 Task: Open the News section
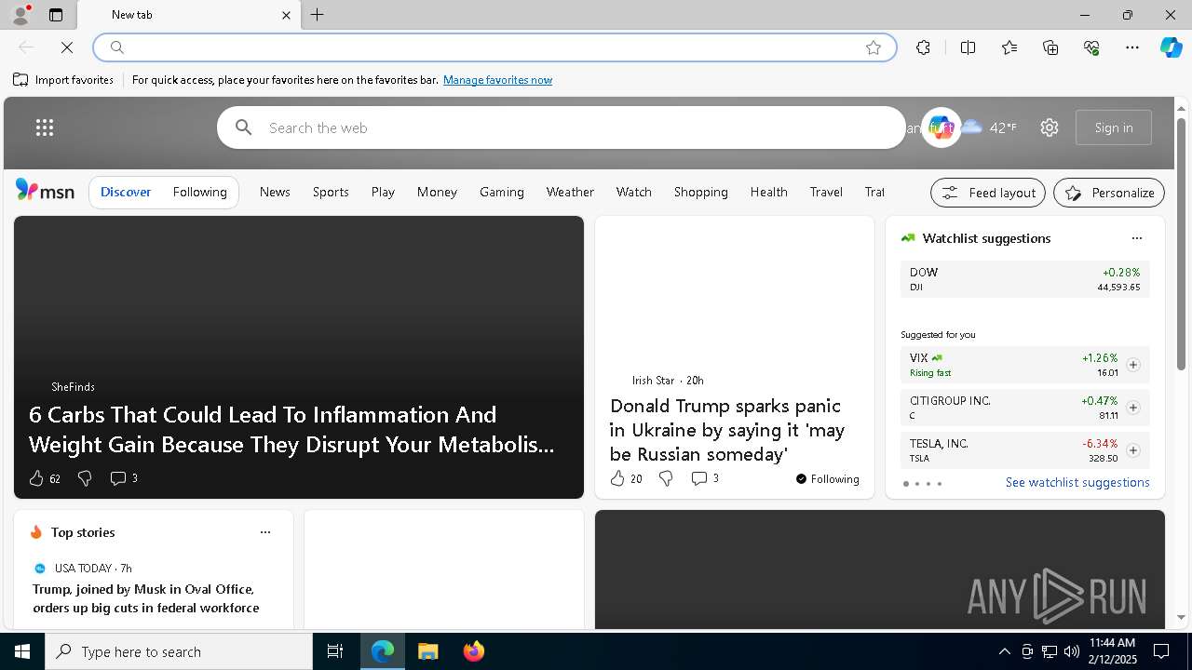pyautogui.click(x=275, y=192)
